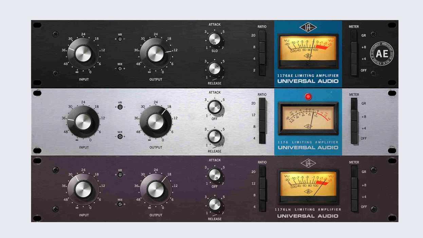Click the MIX knob on the 1176LN
The height and width of the screenshot is (238, 423).
pos(120,204)
